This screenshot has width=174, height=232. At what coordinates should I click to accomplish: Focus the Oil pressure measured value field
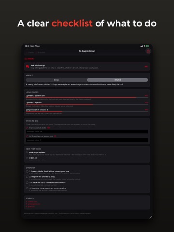tap(87, 131)
